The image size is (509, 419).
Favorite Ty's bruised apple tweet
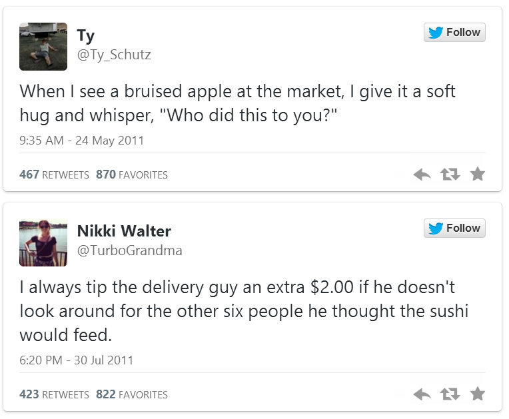pyautogui.click(x=477, y=175)
